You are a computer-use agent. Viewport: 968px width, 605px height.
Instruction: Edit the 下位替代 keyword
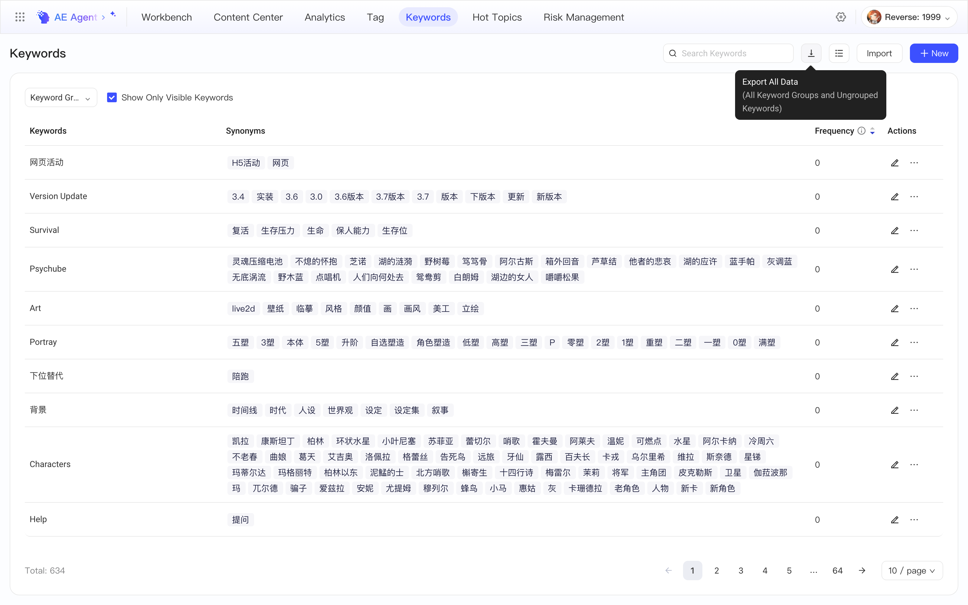coord(894,377)
